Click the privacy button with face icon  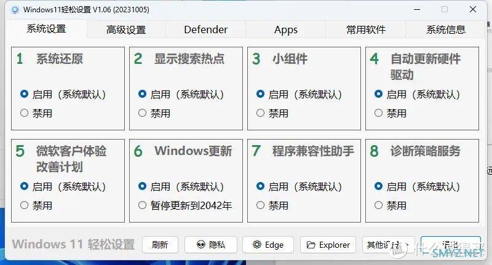(x=210, y=245)
